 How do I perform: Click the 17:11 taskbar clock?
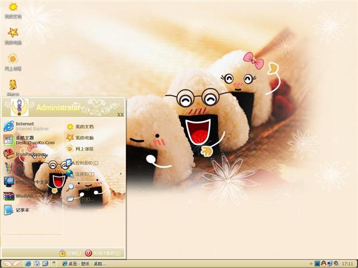coord(347,264)
